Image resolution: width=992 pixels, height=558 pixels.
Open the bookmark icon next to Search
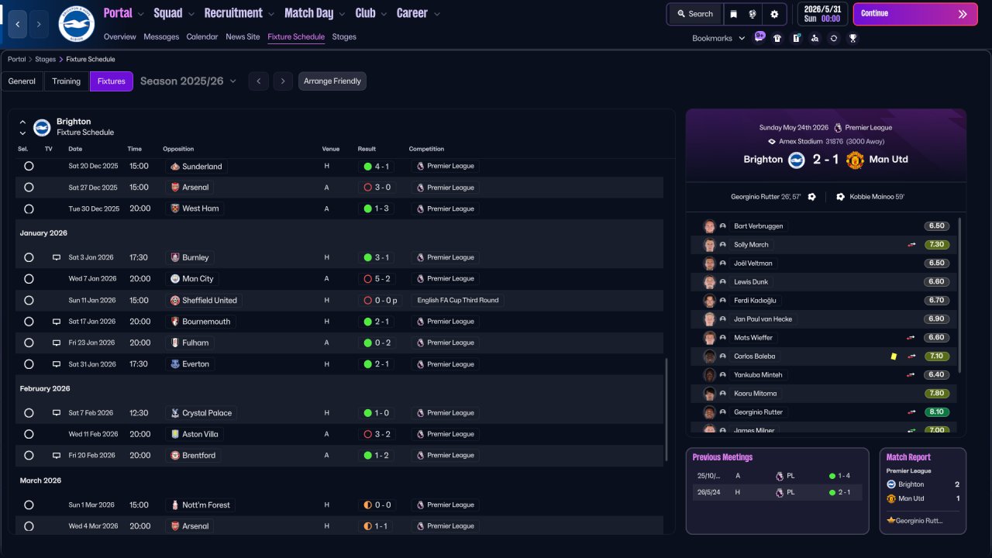point(733,14)
